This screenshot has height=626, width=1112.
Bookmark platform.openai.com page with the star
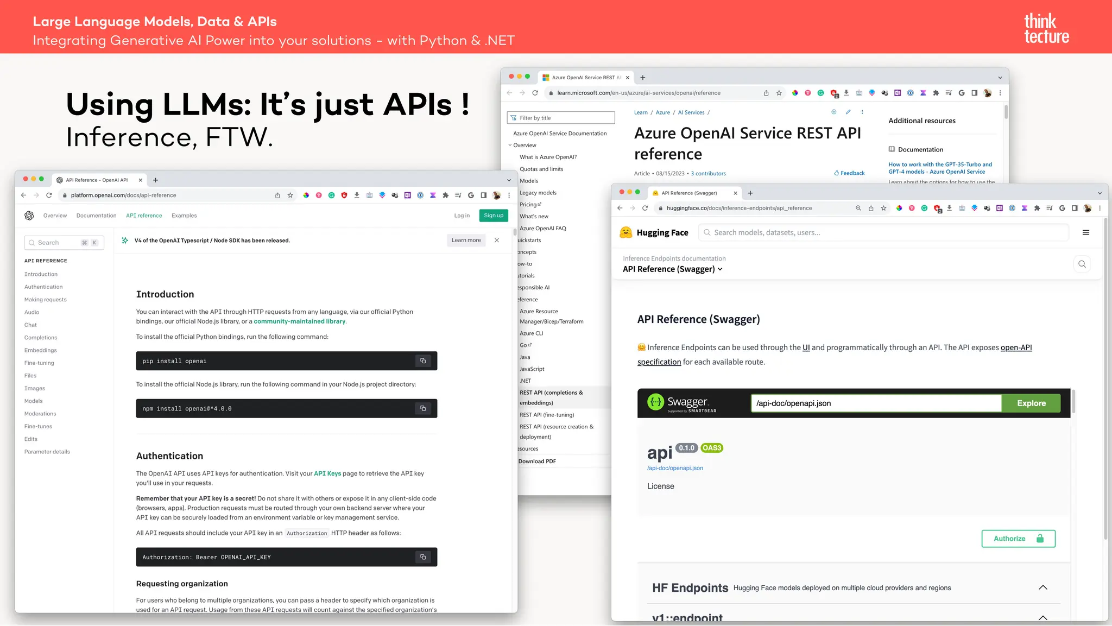290,195
